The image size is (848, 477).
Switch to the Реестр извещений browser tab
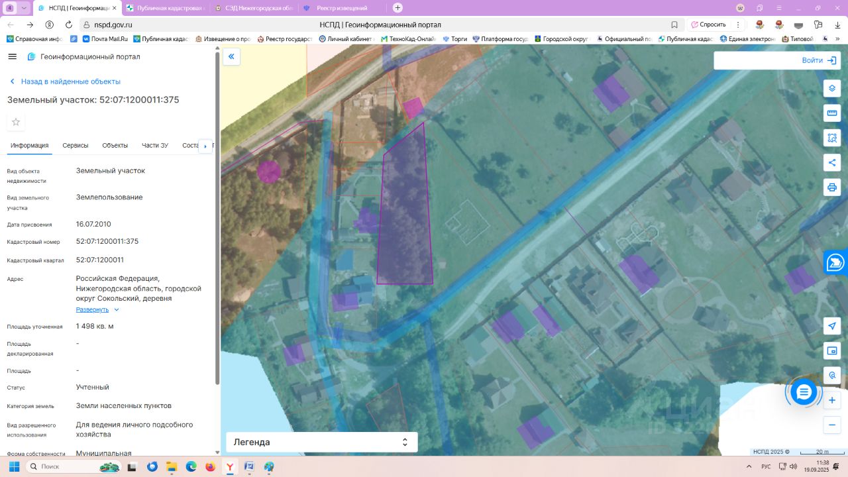click(x=341, y=8)
